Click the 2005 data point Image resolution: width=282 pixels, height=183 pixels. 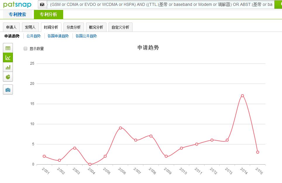pyautogui.click(x=105, y=156)
